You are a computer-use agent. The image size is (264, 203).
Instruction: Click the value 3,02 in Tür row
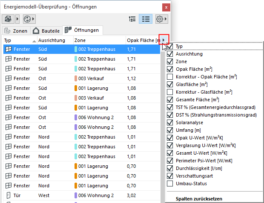click(131, 195)
